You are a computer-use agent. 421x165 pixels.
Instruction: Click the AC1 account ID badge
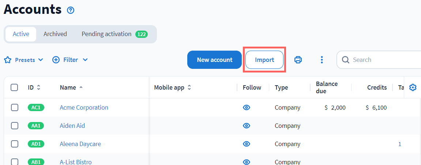[x=36, y=107]
